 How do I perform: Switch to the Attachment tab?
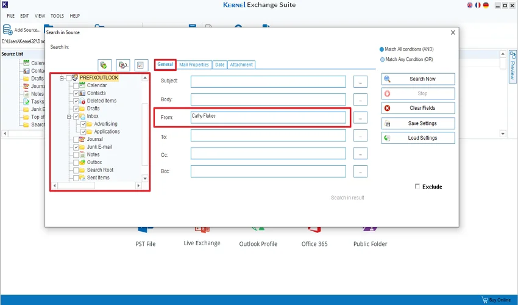click(x=241, y=65)
